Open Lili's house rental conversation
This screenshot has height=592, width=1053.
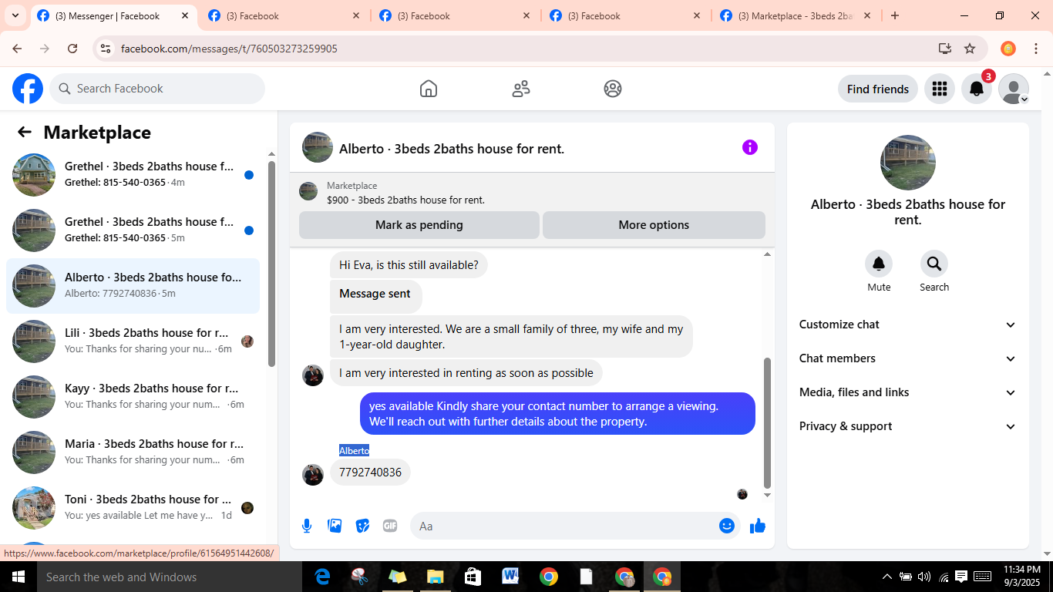pyautogui.click(x=133, y=341)
